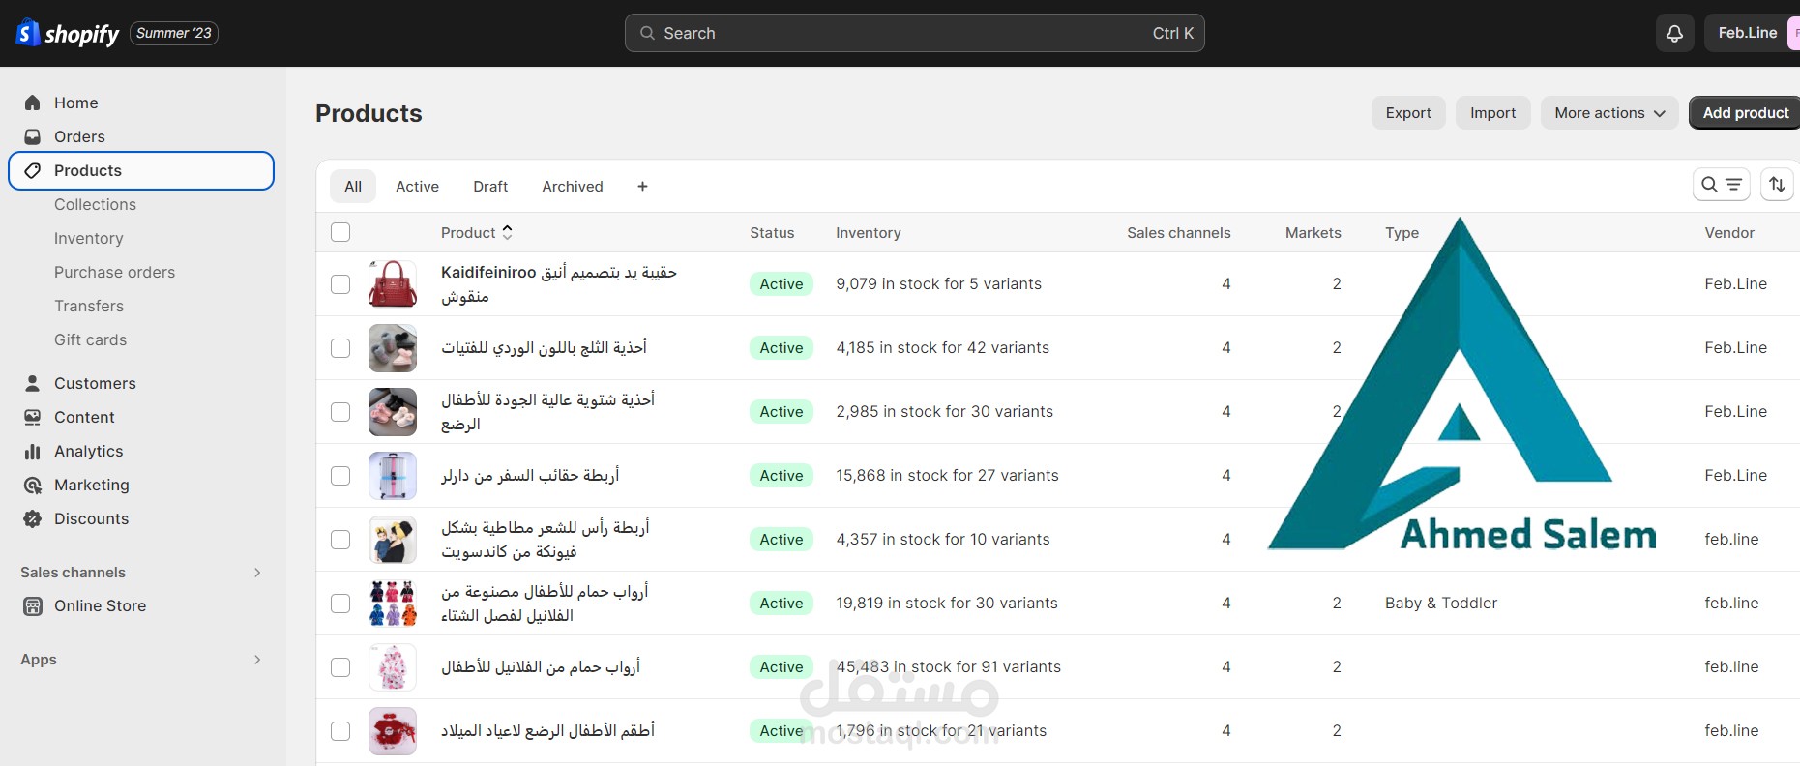The height and width of the screenshot is (766, 1800).
Task: Select checkbox for 2,985 in stock row
Action: click(x=340, y=412)
